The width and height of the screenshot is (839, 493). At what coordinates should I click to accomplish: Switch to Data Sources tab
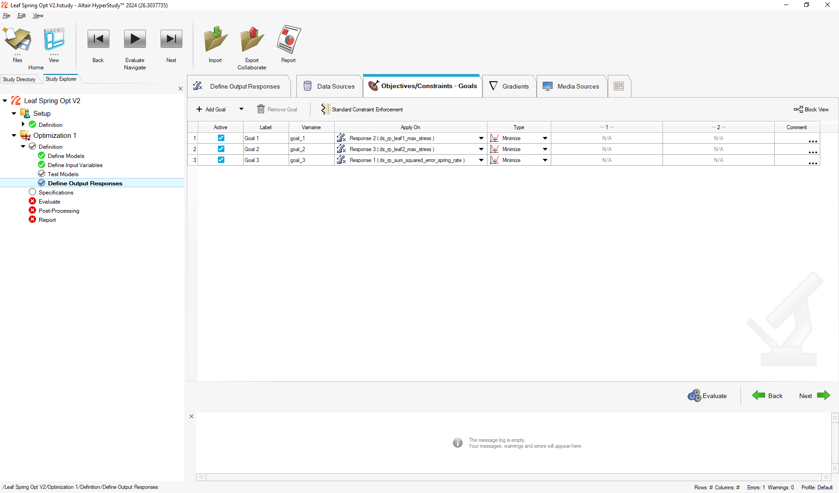329,86
